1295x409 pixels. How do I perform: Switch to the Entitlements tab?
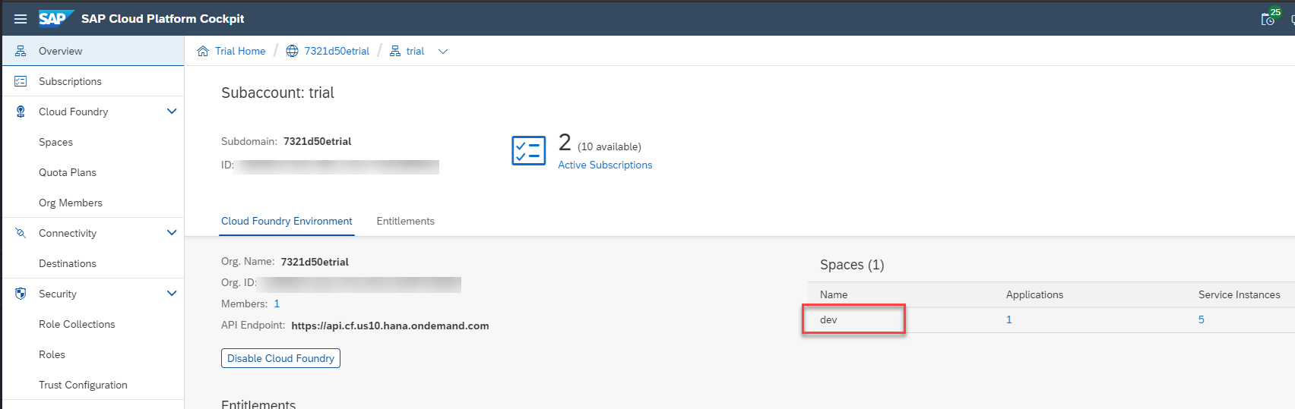[x=405, y=221]
